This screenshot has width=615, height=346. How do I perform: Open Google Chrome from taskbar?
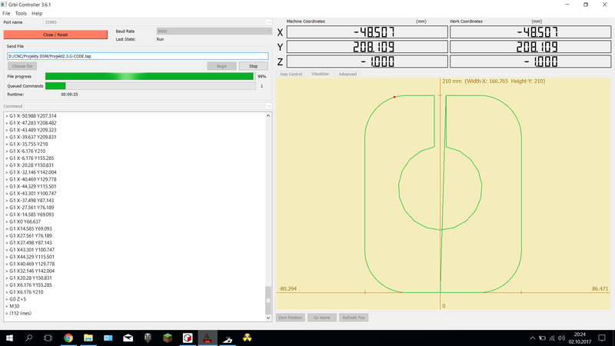[68, 338]
